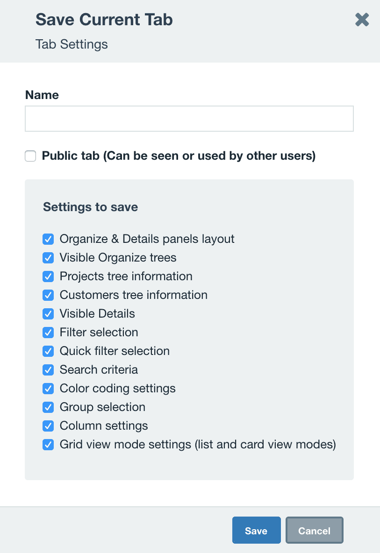The image size is (380, 553).
Task: Uncheck Organize & Details panels layout
Action: click(48, 239)
